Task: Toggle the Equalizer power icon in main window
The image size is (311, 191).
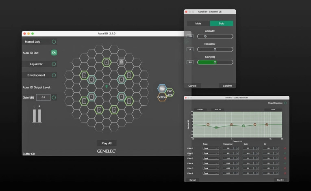Action: [54, 64]
